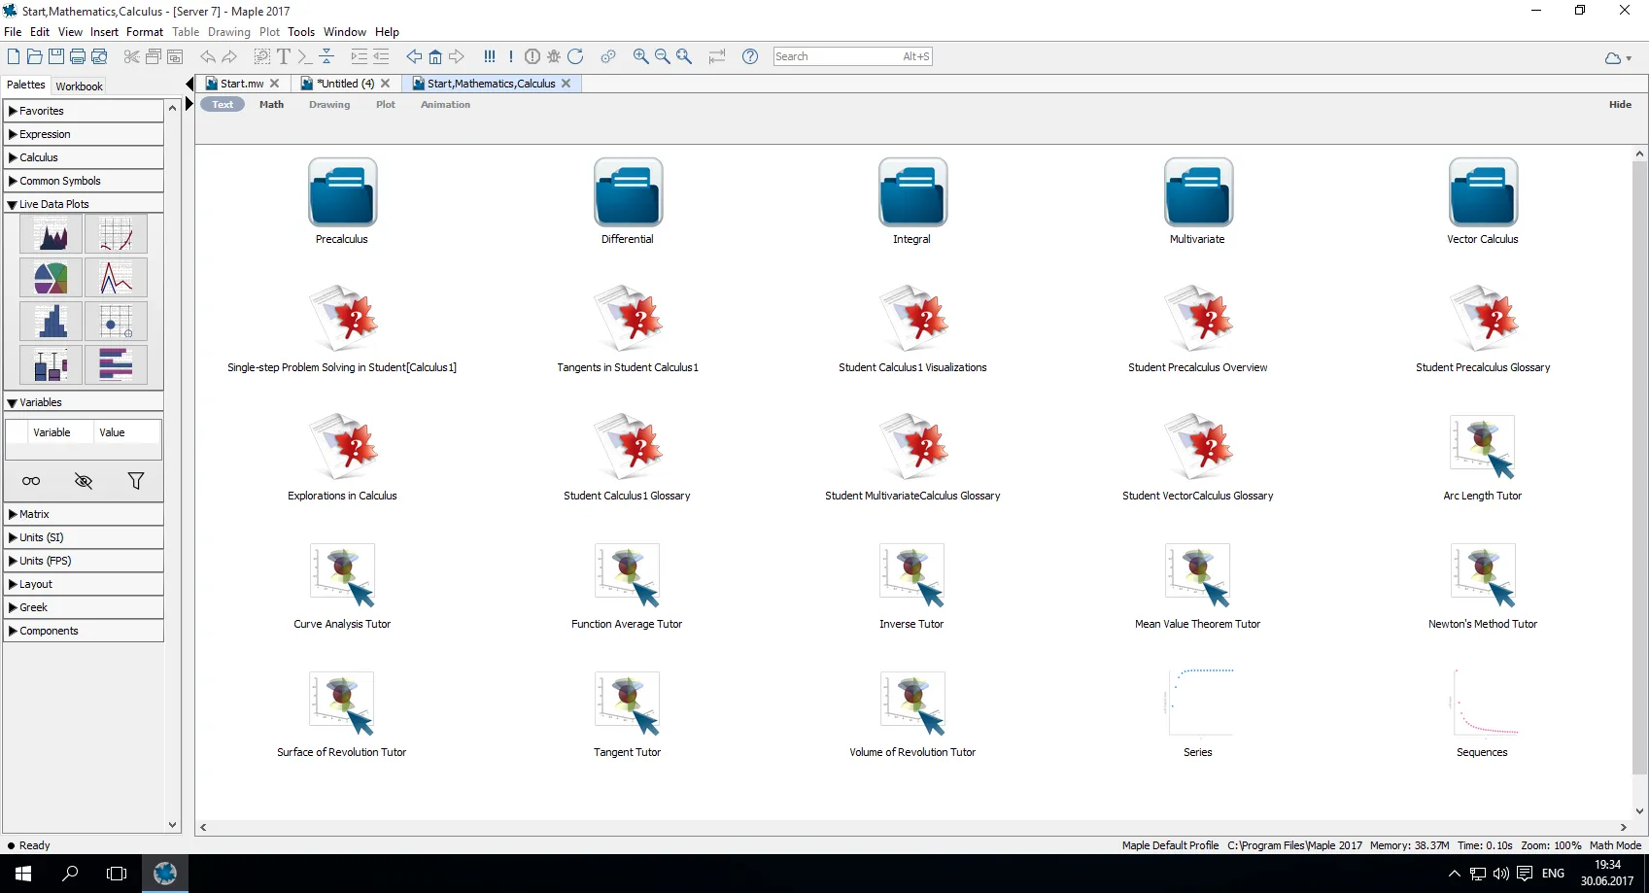This screenshot has width=1649, height=893.
Task: Open help with the question mark icon
Action: pos(750,56)
